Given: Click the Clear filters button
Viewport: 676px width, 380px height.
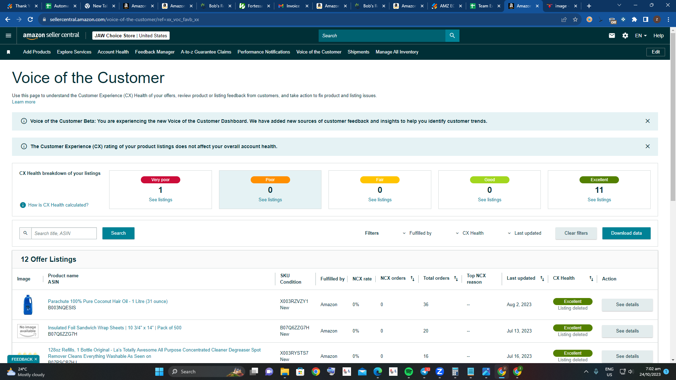Looking at the screenshot, I should [576, 233].
